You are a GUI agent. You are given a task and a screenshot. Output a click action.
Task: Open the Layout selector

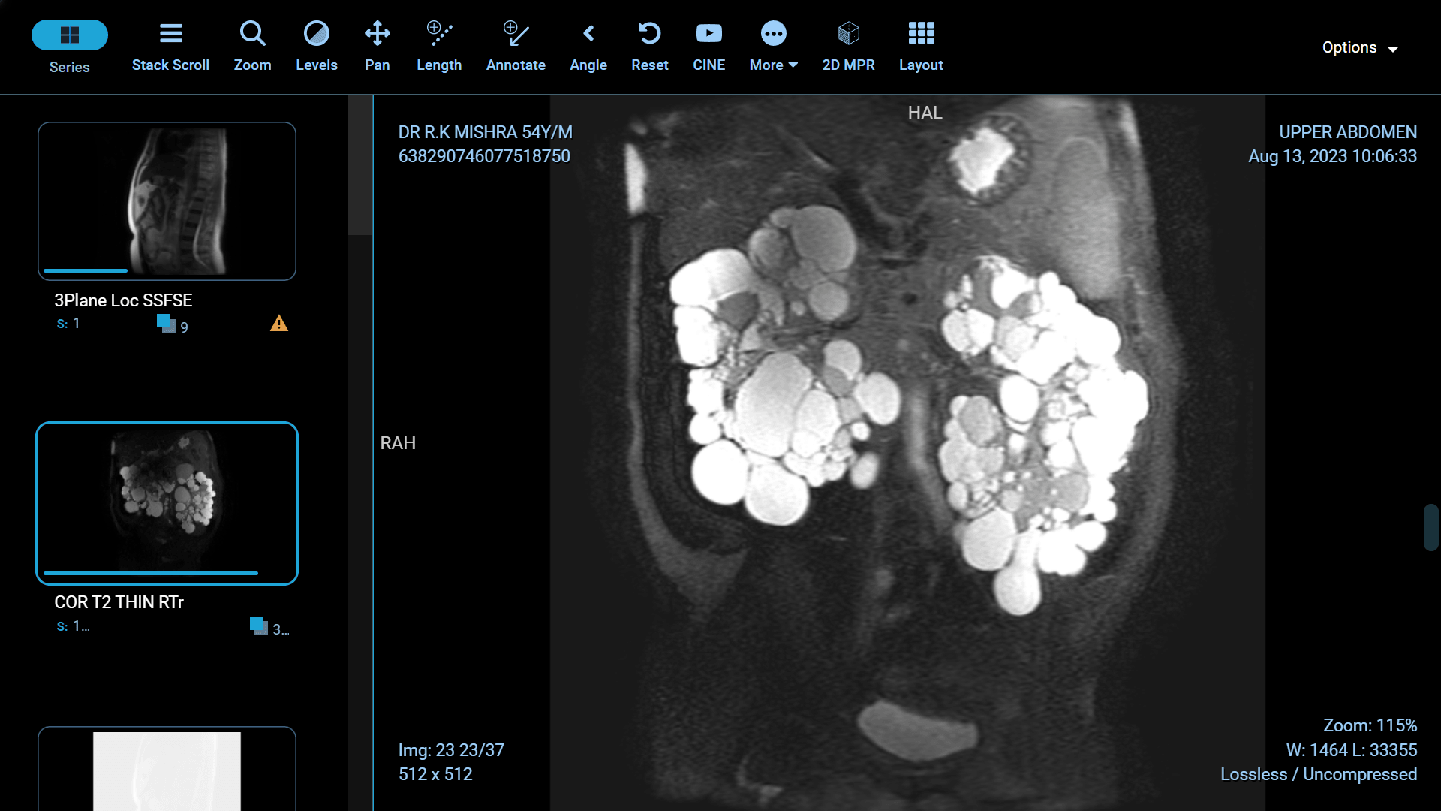pos(920,45)
